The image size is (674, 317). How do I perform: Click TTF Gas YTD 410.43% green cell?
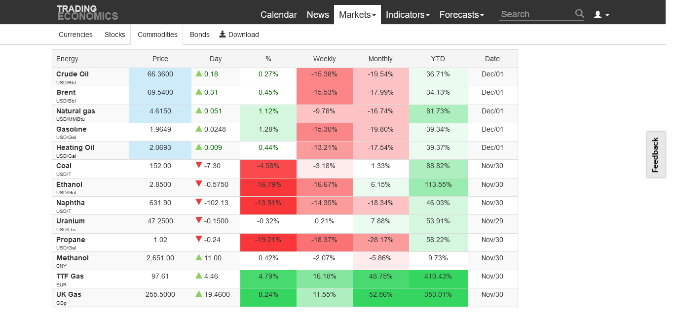[x=438, y=276]
